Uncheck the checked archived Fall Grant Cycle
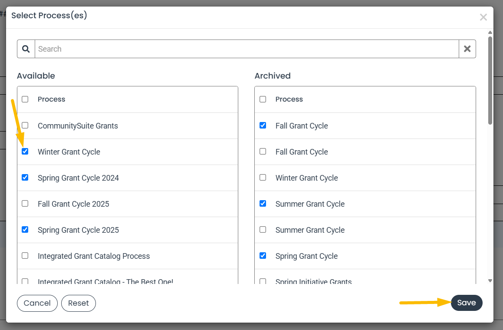 coord(263,125)
